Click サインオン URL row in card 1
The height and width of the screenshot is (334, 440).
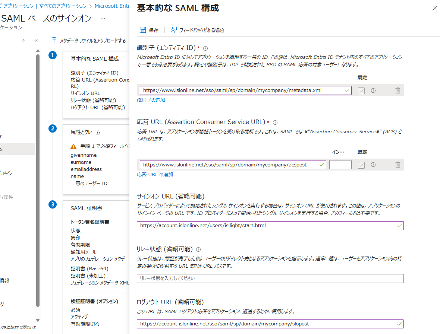click(x=85, y=93)
